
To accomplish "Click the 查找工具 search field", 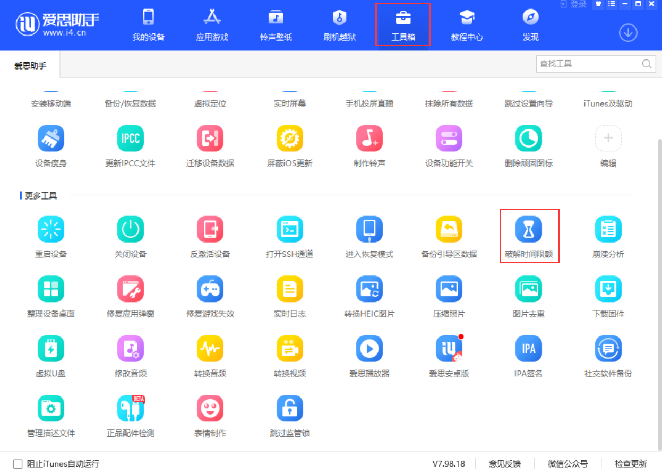I will [589, 63].
